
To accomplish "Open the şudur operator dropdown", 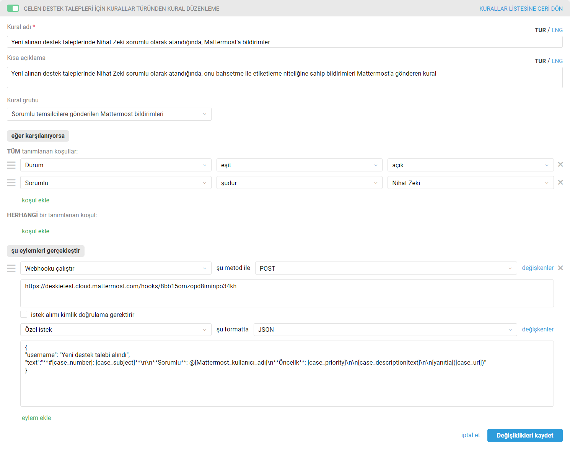I will [x=300, y=183].
